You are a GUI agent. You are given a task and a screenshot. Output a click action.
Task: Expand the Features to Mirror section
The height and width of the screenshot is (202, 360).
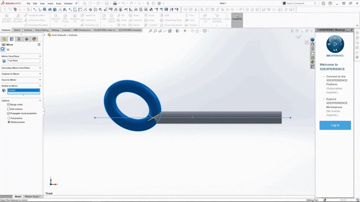click(x=40, y=74)
